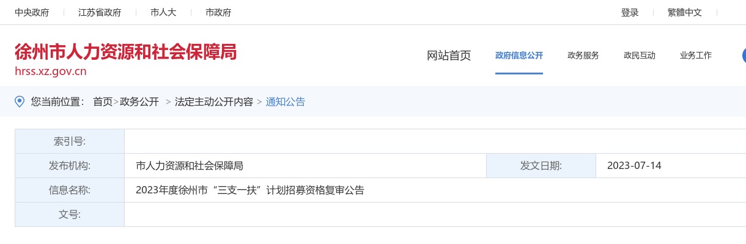Visit the 市政府 link
746x244 pixels.
point(218,12)
